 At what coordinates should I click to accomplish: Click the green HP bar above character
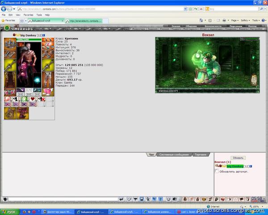(x=29, y=39)
